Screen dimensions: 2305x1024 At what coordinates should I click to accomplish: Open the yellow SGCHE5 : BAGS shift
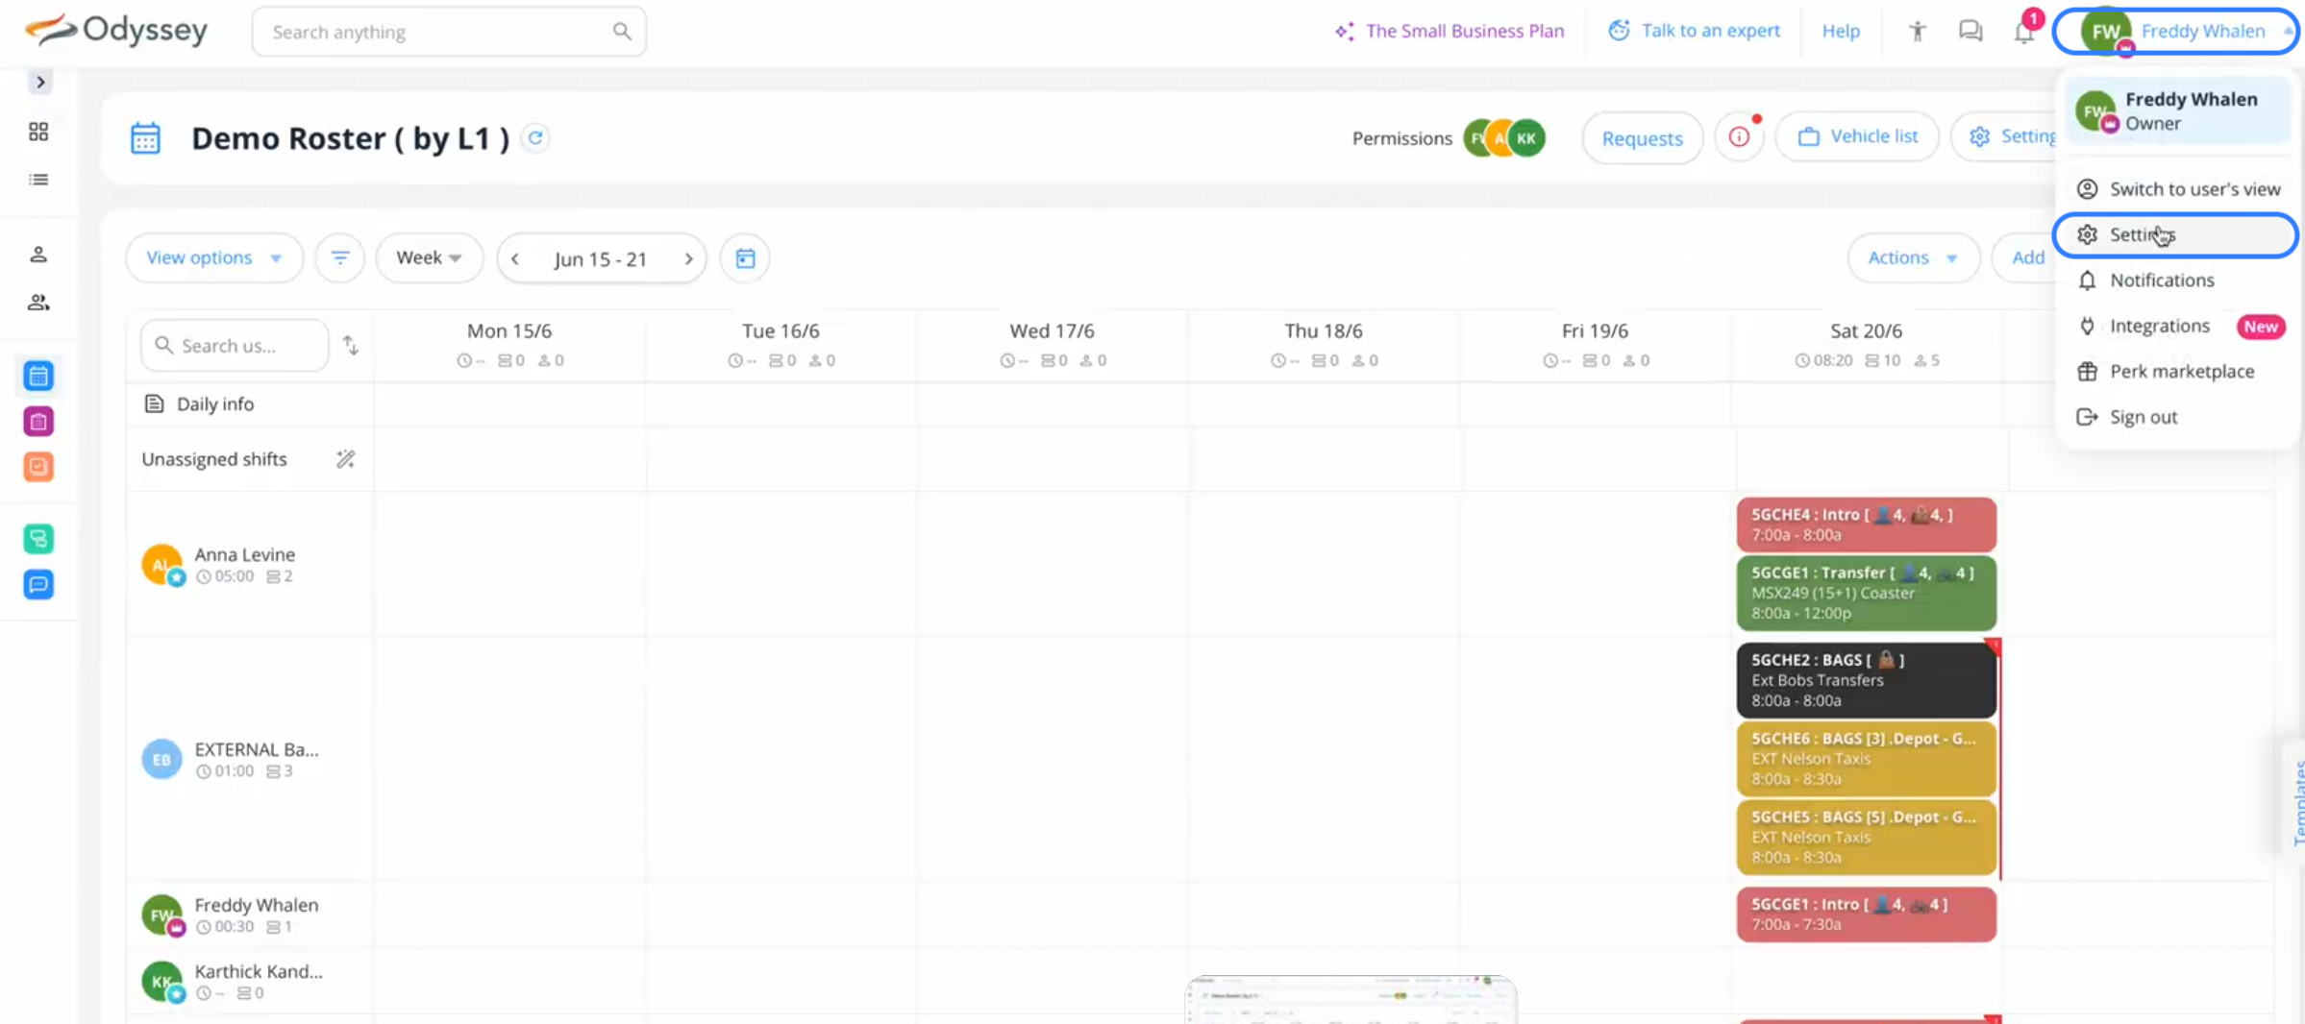pyautogui.click(x=1866, y=837)
